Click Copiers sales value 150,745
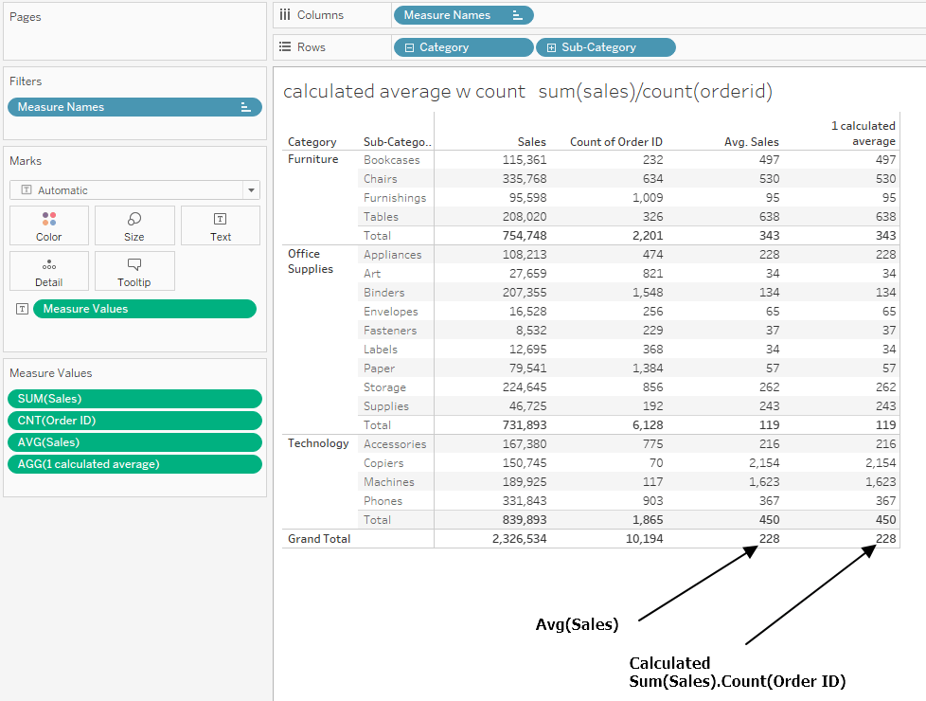This screenshot has width=926, height=701. (525, 463)
